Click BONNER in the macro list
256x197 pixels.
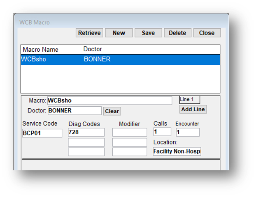97,59
